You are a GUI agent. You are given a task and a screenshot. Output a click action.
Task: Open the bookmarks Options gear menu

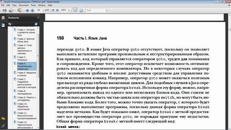click(10, 24)
